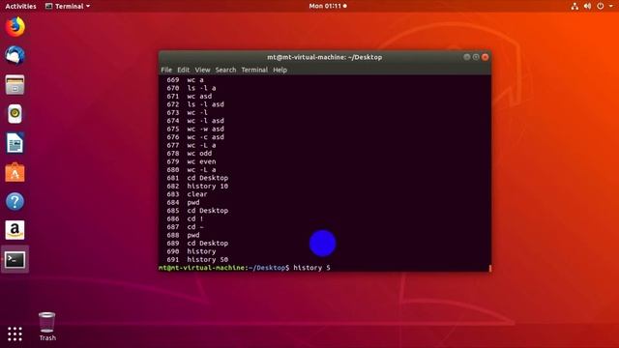Click history line '686 cd !'
619x348 pixels.
tap(185, 219)
